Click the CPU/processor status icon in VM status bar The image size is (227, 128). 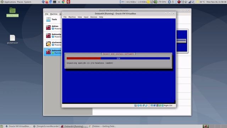[x=157, y=106]
